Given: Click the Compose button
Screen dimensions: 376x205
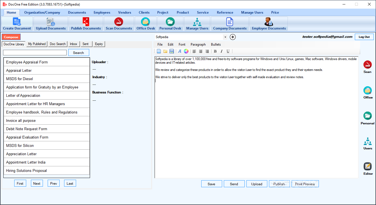Looking at the screenshot, I should 11,37.
